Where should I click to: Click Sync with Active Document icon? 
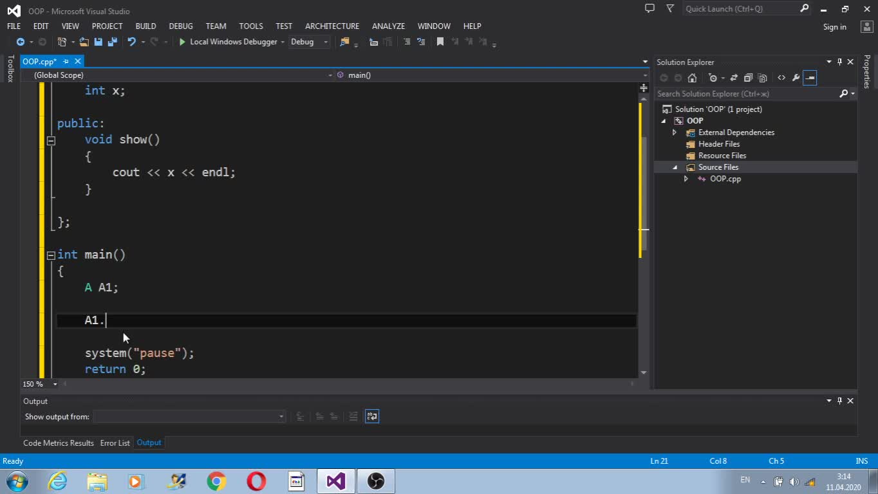pos(734,78)
